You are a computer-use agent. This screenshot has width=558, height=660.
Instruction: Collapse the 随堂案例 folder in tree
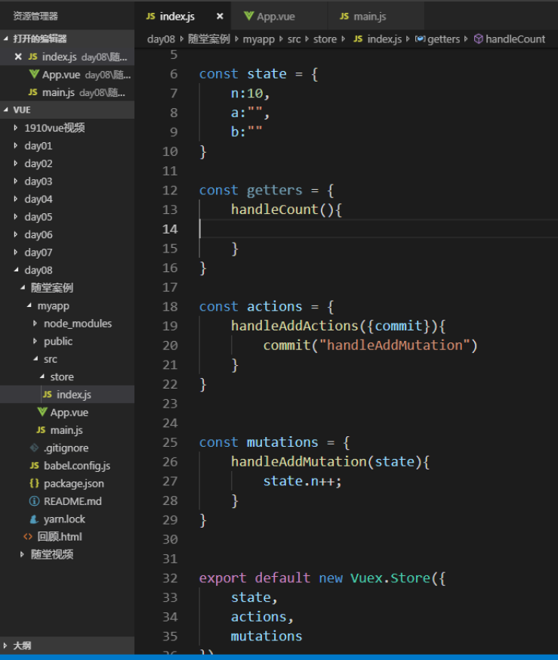pos(67,288)
